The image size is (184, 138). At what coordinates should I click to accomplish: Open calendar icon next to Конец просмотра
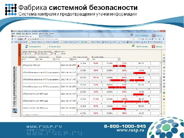pyautogui.click(x=52, y=53)
